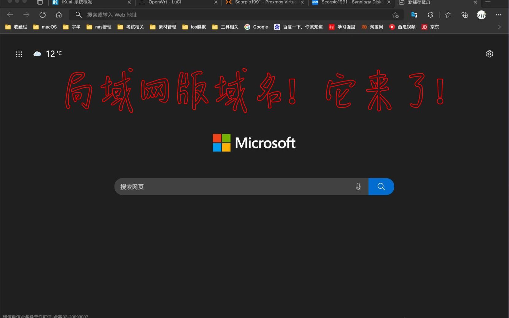
Task: Show more bookmarks bar items
Action: pyautogui.click(x=499, y=27)
